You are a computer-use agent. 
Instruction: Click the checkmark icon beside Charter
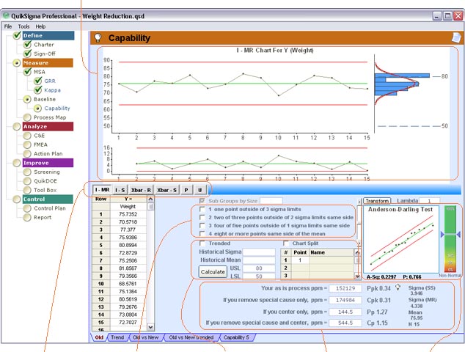point(28,45)
